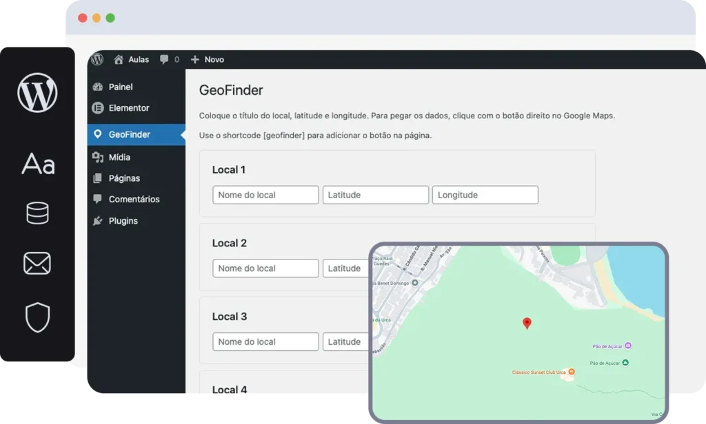
Task: Click the Mídia media icon
Action: tap(98, 157)
